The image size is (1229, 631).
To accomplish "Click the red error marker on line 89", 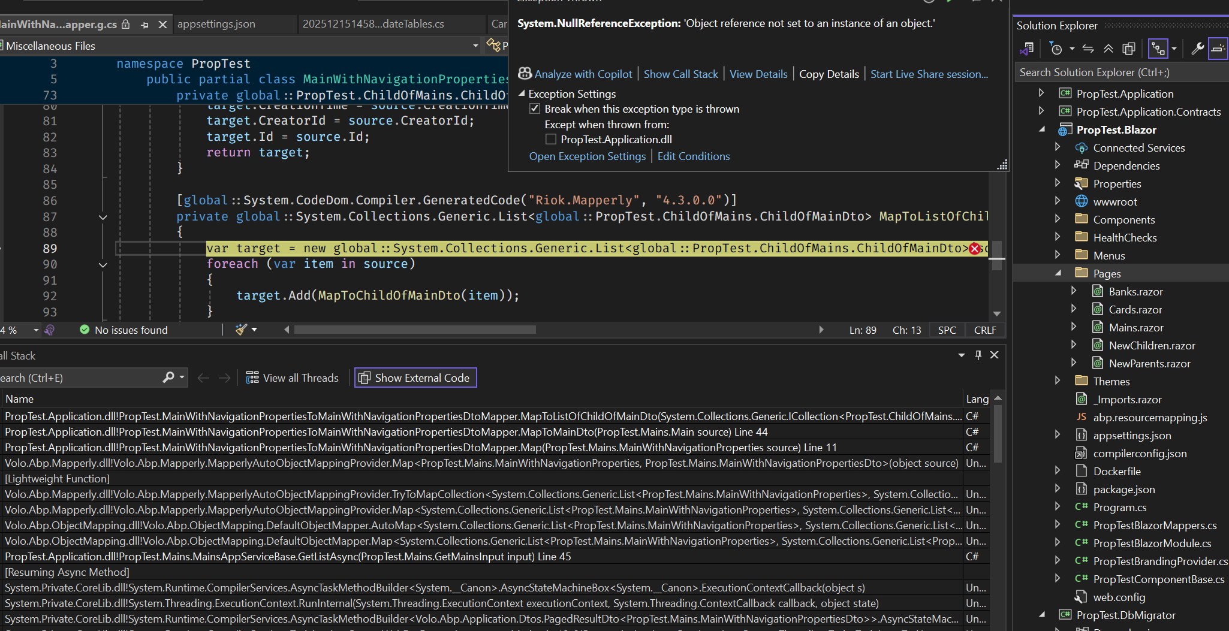I will 975,249.
